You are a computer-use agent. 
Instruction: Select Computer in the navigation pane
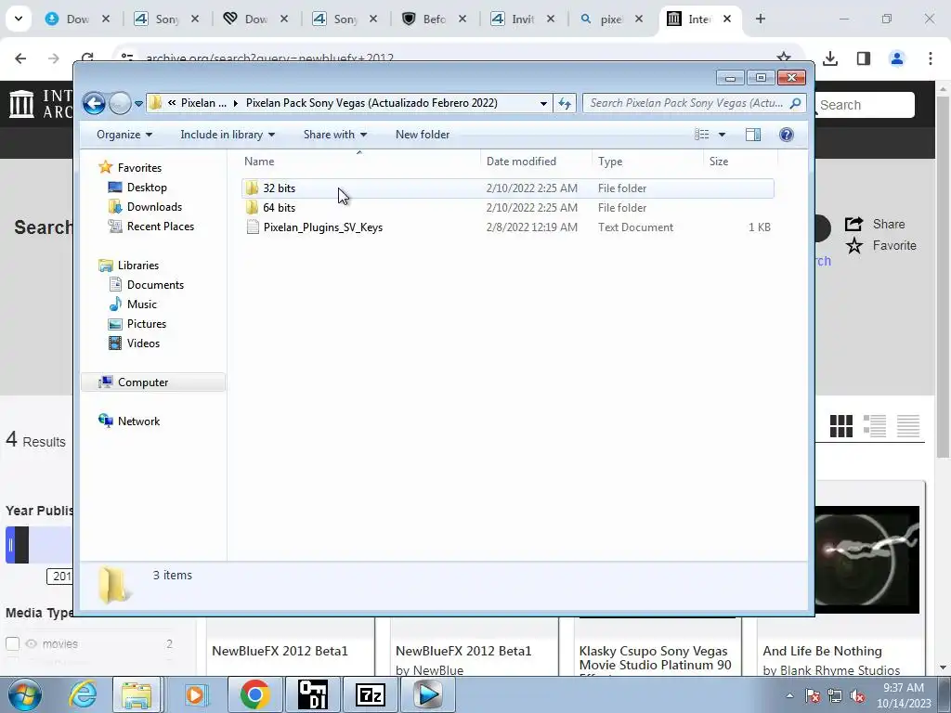[153, 382]
